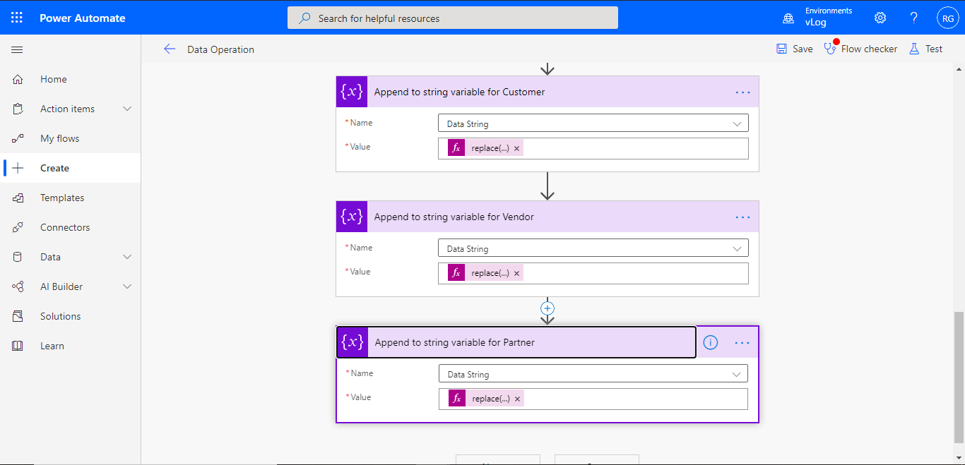Click the Solutions icon in sidebar

18,316
